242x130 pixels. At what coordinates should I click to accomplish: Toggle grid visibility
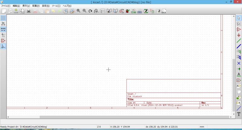tap(3, 18)
